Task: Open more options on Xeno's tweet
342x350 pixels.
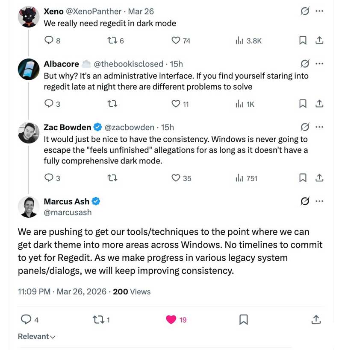Action: pos(319,12)
